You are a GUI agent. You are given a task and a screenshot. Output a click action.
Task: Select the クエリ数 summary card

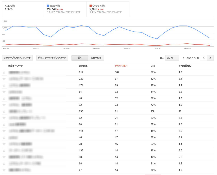coord(22,9)
